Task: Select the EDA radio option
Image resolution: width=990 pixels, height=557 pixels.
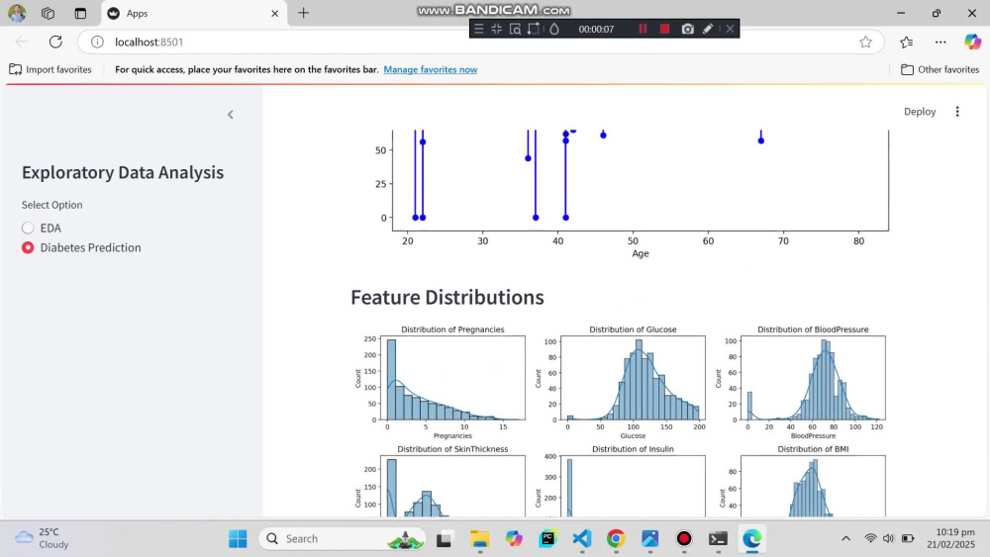Action: coord(42,228)
